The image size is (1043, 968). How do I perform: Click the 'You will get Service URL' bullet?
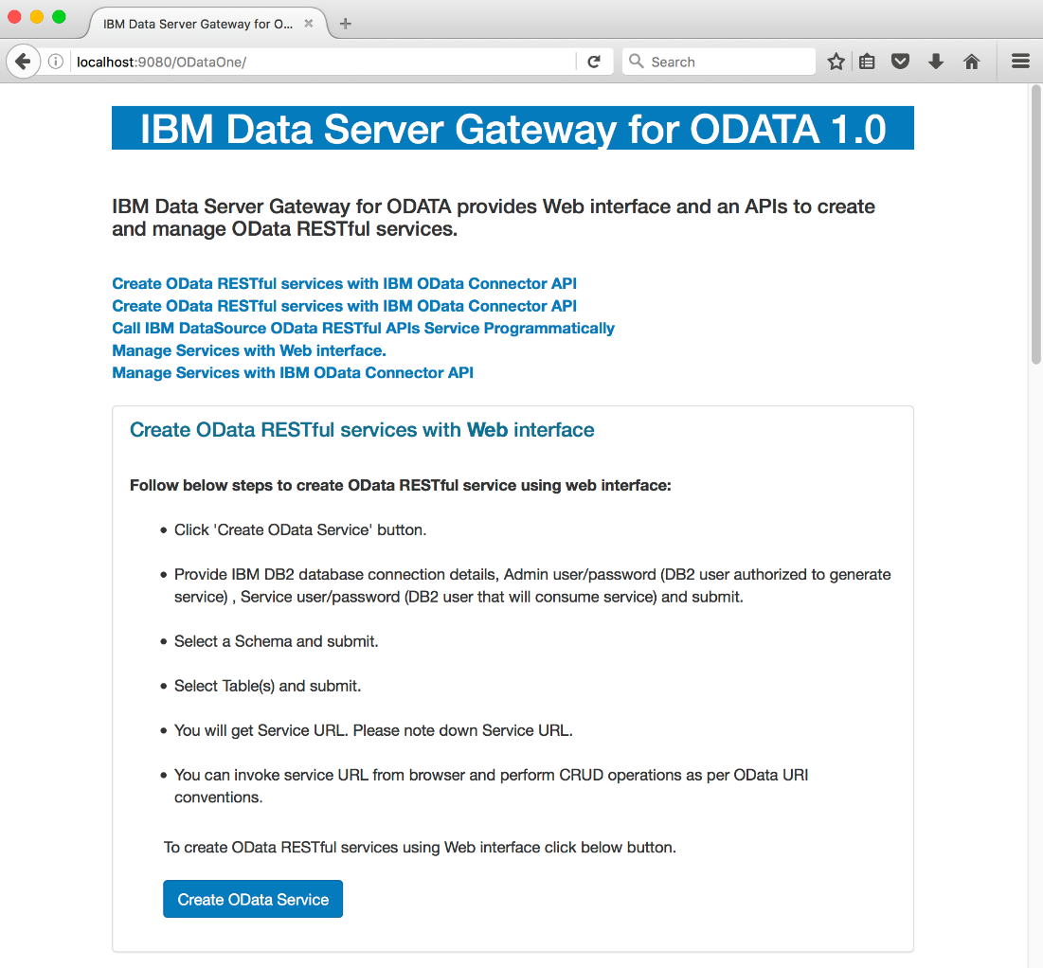pos(373,730)
